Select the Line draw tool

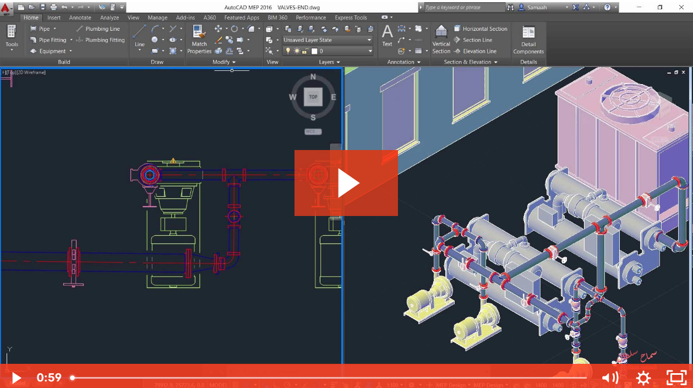click(x=140, y=35)
